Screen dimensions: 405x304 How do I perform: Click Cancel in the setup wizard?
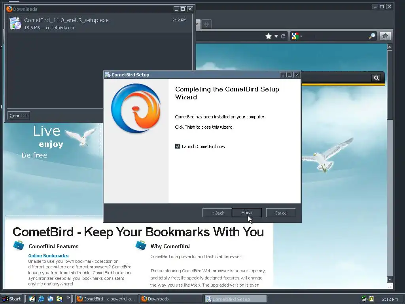click(281, 213)
